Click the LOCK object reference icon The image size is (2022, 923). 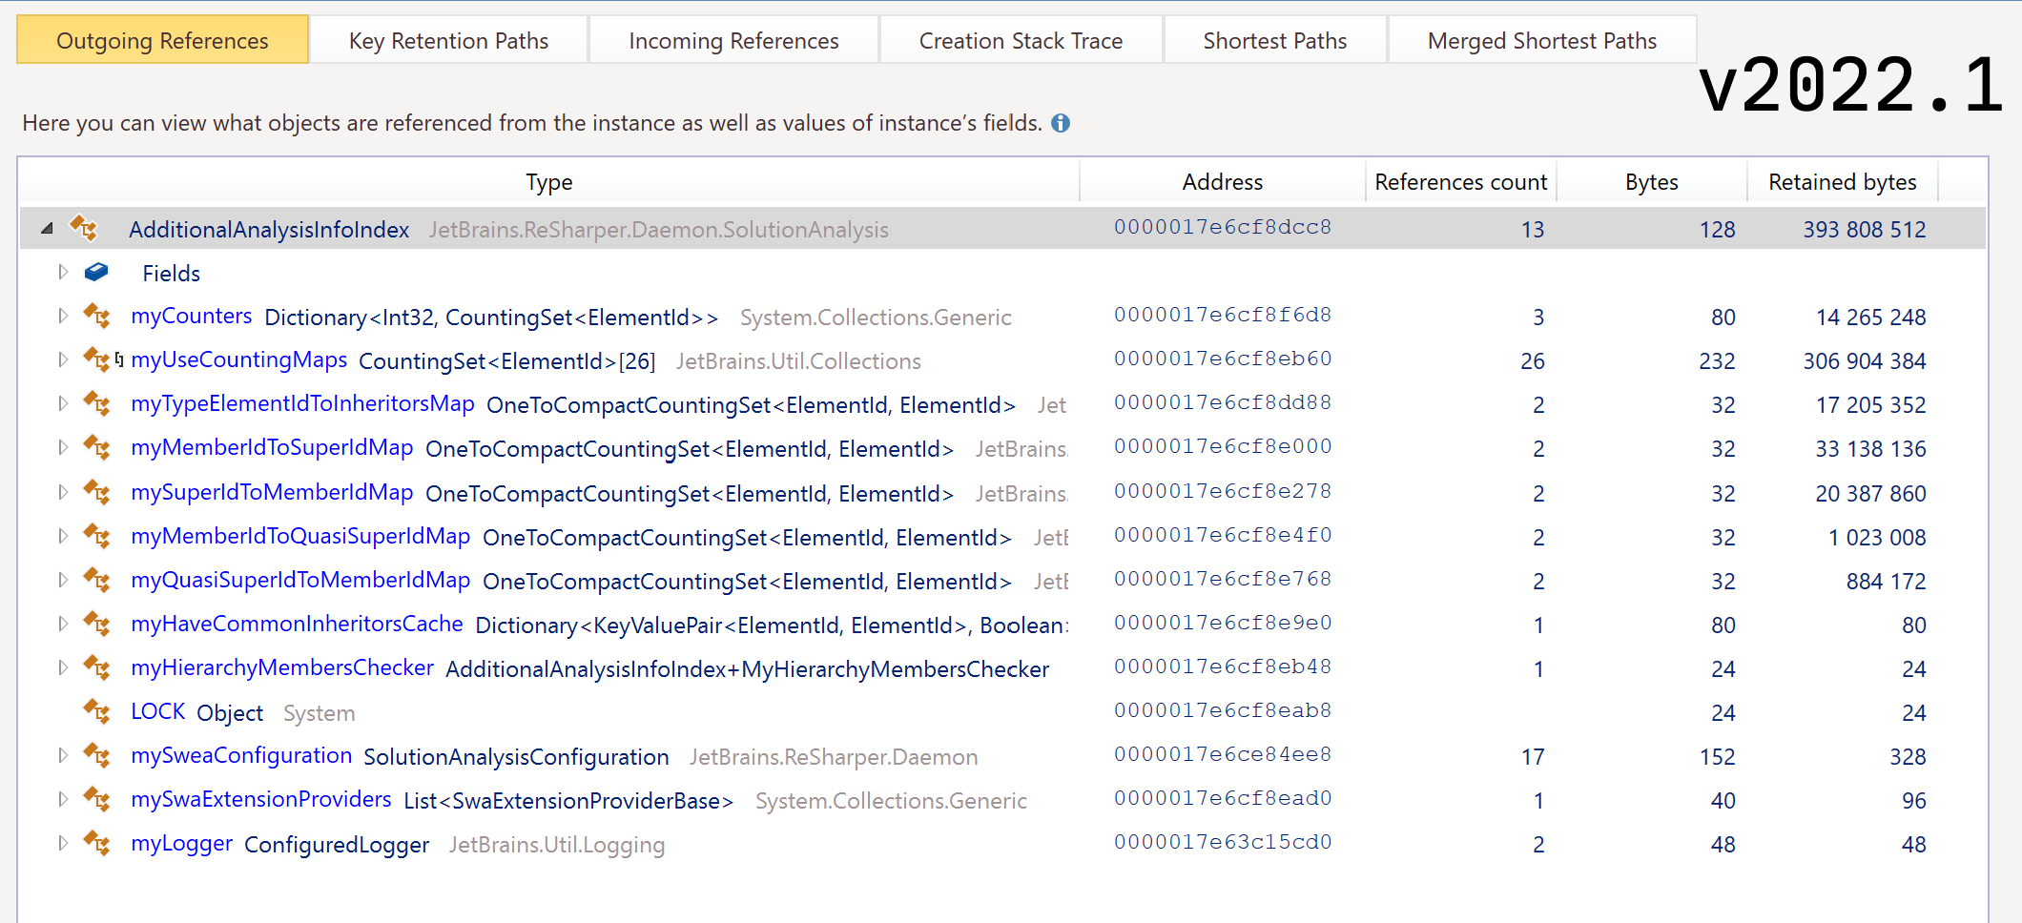(96, 711)
